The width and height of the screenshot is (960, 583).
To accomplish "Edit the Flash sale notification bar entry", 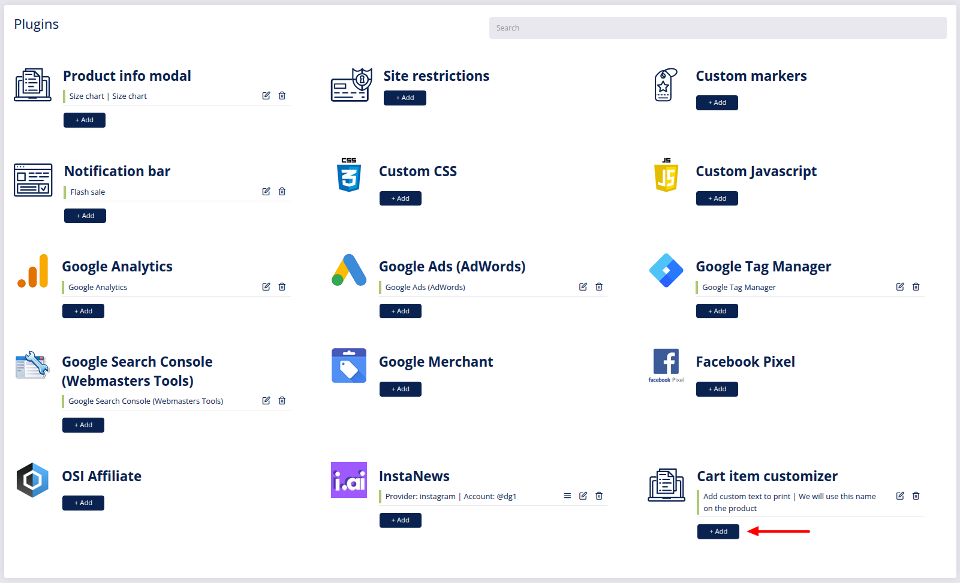I will point(266,191).
